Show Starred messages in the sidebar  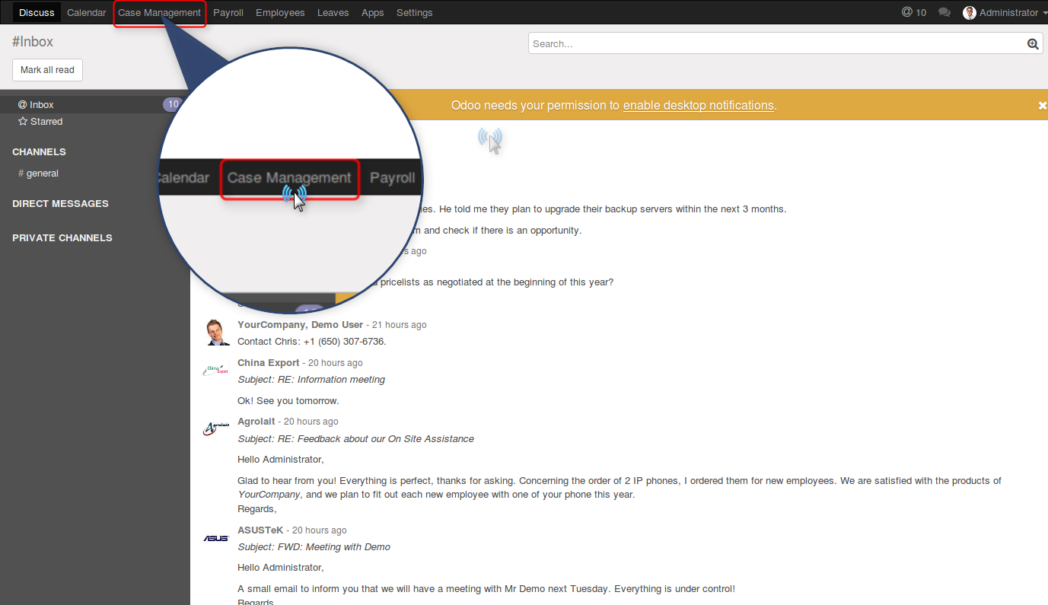(x=41, y=122)
